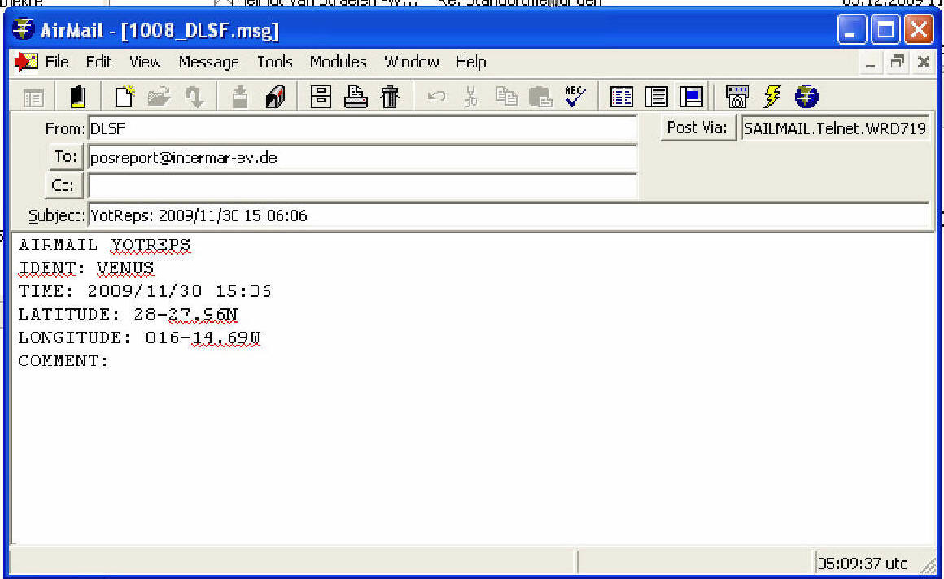
Task: Delete the message using trash can icon
Action: tap(390, 96)
